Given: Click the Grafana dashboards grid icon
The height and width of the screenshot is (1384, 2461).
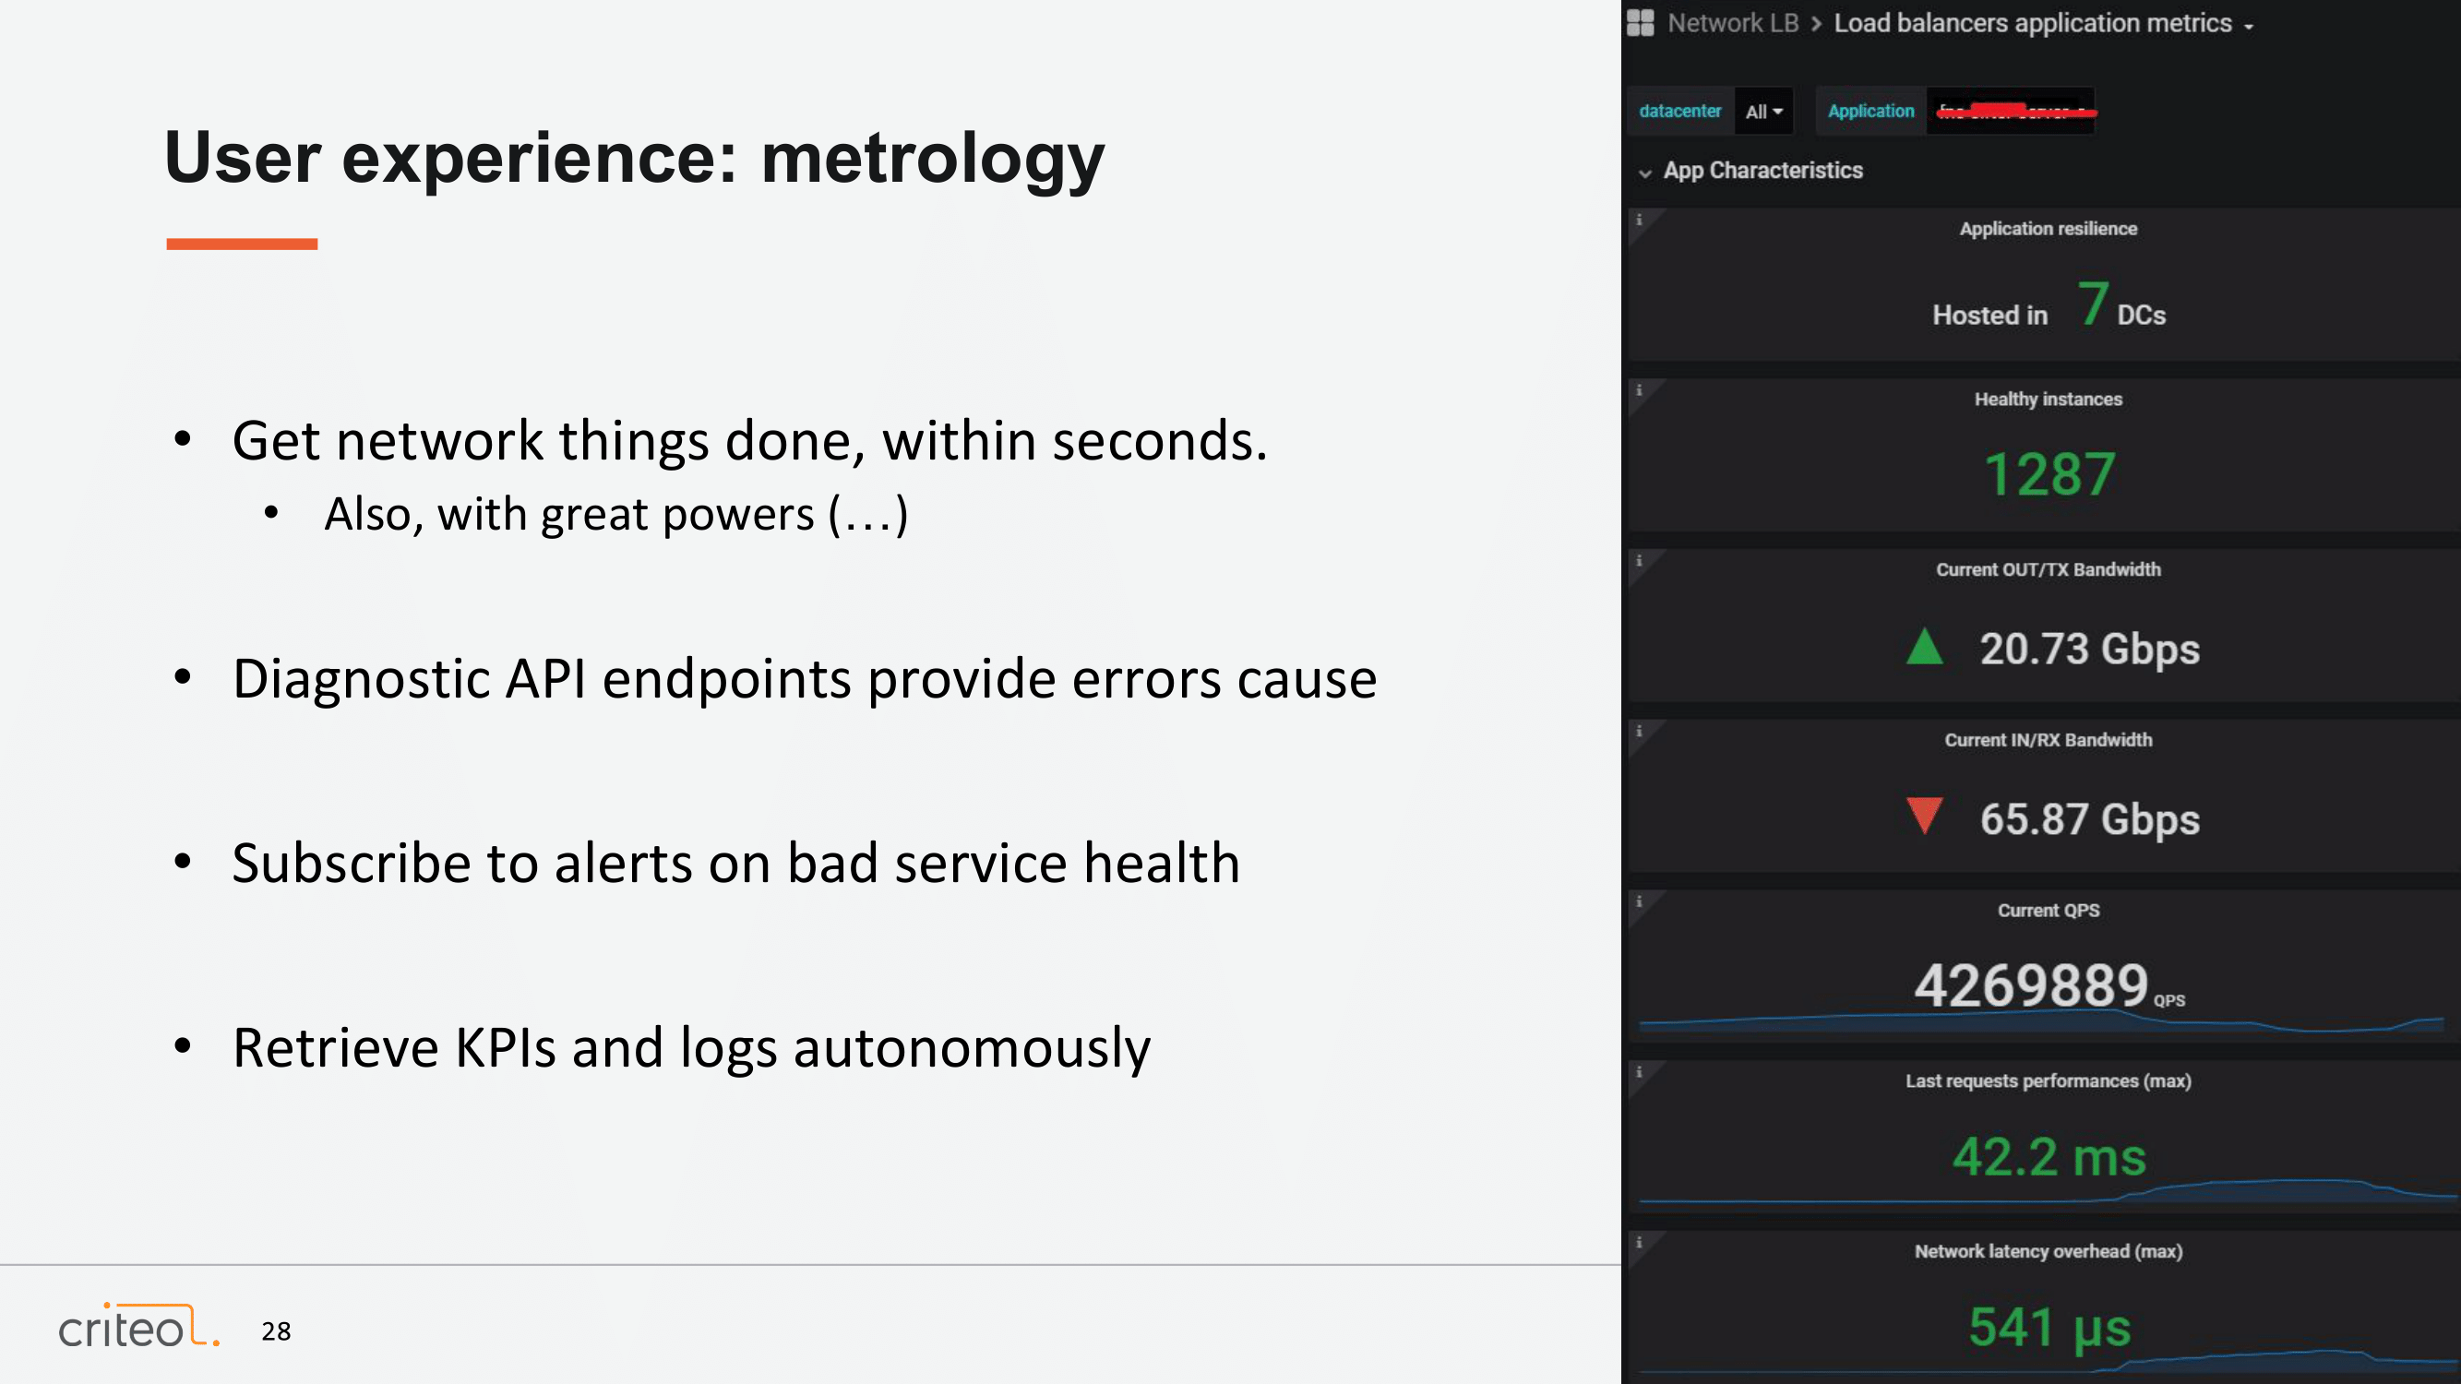Looking at the screenshot, I should 1641,23.
